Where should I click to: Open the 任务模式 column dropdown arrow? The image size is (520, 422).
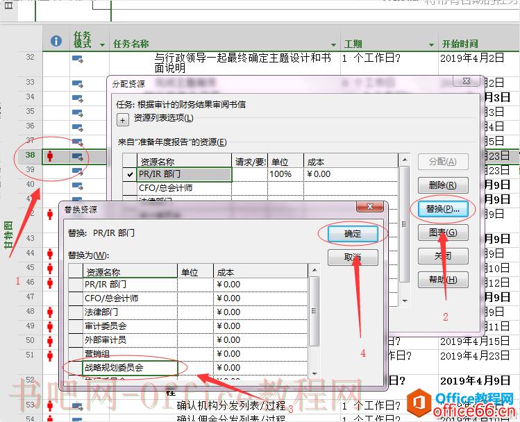click(x=102, y=44)
